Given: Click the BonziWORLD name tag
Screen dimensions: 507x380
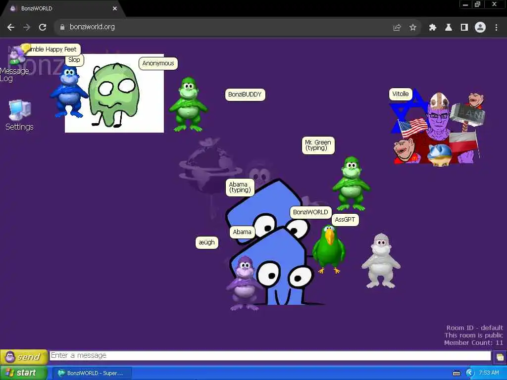Looking at the screenshot, I should 310,212.
